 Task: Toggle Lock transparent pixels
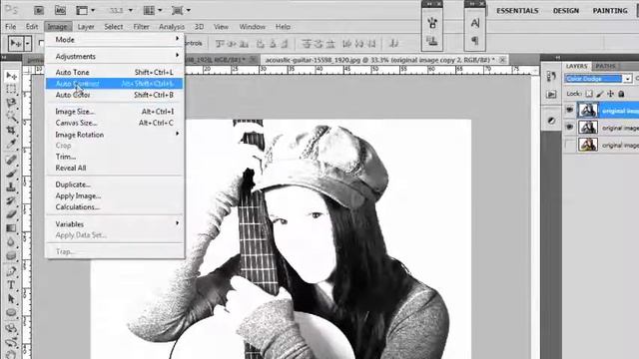click(589, 94)
